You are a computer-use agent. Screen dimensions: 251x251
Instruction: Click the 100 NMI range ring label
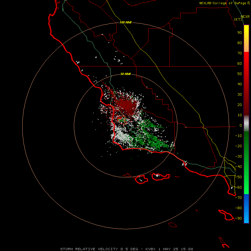(126, 22)
